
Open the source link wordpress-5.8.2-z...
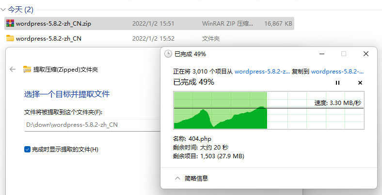pos(262,72)
